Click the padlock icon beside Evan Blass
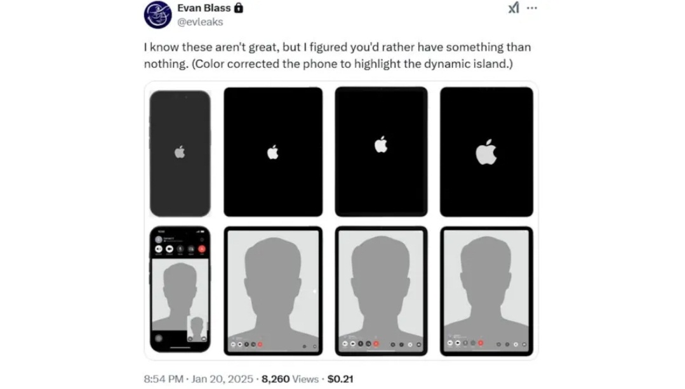 coord(239,8)
